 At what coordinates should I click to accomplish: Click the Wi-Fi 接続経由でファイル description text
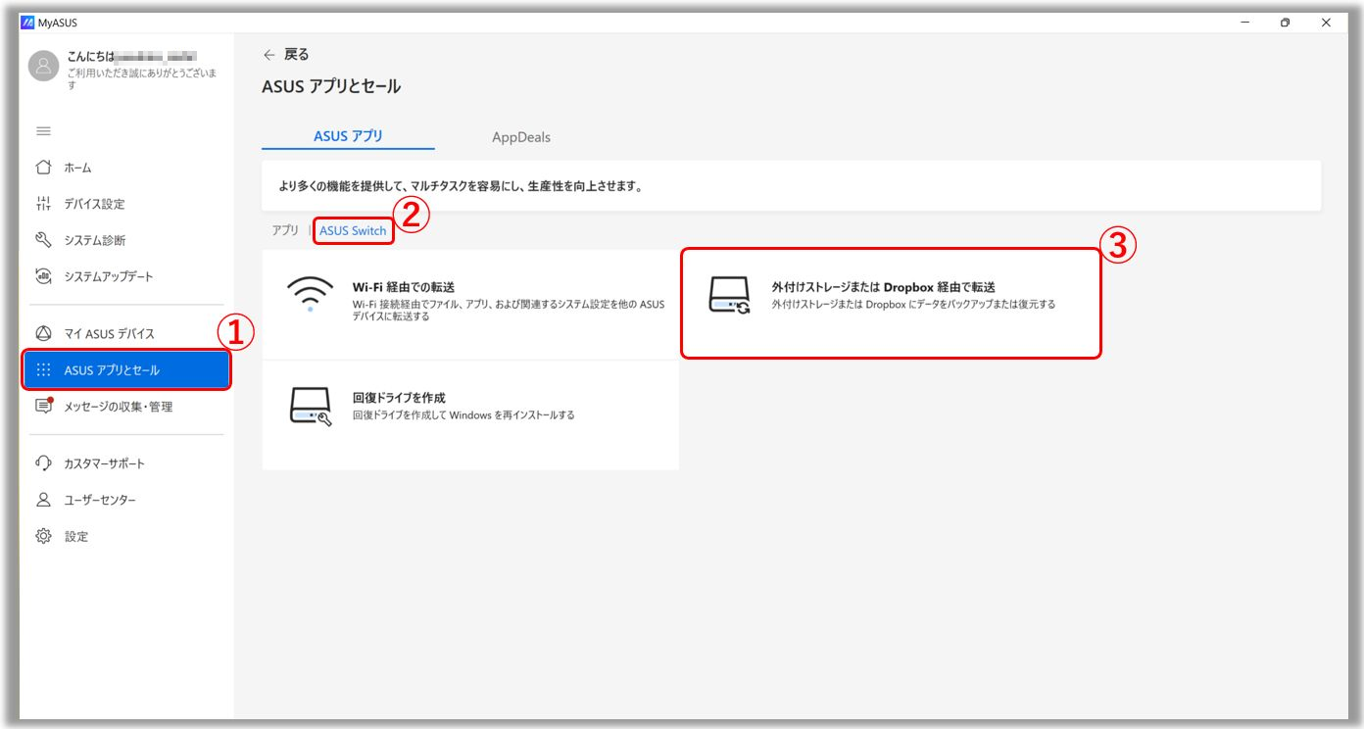coord(509,311)
